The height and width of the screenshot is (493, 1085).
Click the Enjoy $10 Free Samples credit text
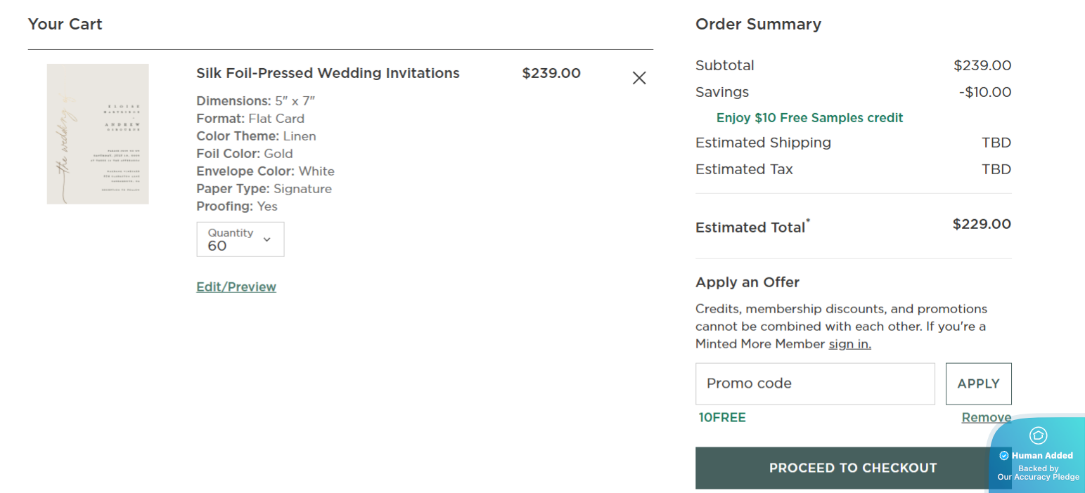click(x=809, y=118)
